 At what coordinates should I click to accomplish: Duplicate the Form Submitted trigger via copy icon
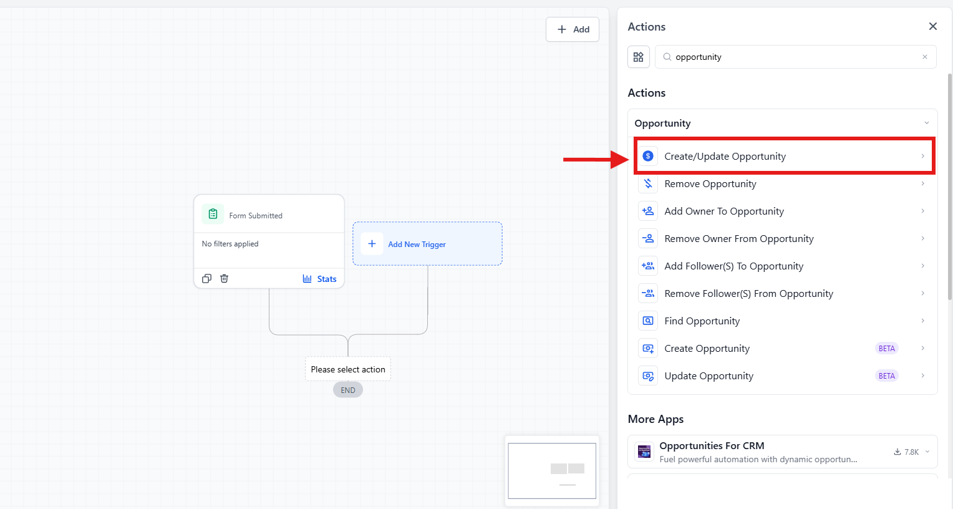click(x=206, y=279)
